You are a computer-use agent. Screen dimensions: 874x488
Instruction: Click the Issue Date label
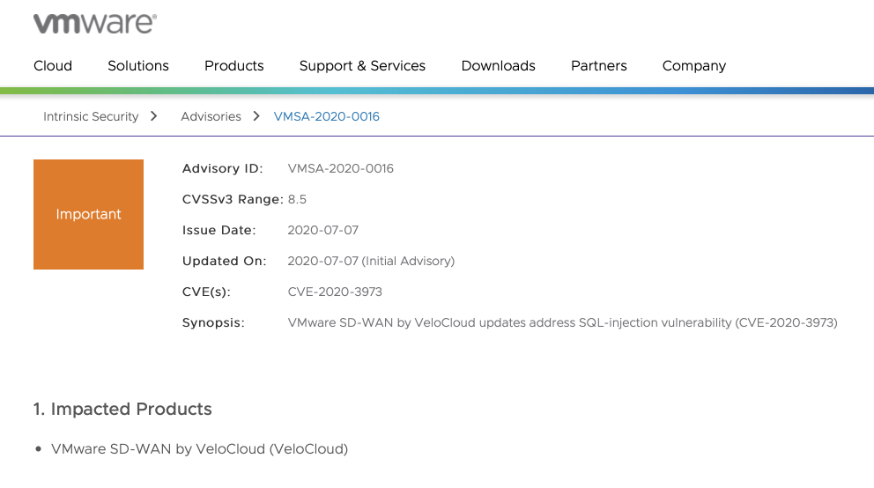[219, 230]
